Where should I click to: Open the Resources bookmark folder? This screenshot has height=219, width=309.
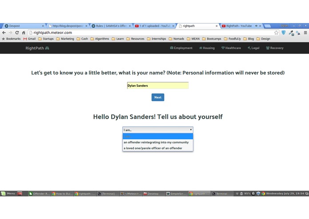point(135,39)
